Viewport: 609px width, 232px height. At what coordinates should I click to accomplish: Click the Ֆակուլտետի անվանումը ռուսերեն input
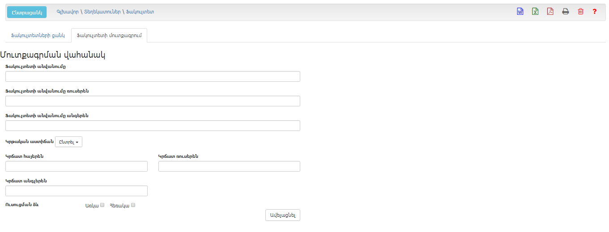(153, 101)
